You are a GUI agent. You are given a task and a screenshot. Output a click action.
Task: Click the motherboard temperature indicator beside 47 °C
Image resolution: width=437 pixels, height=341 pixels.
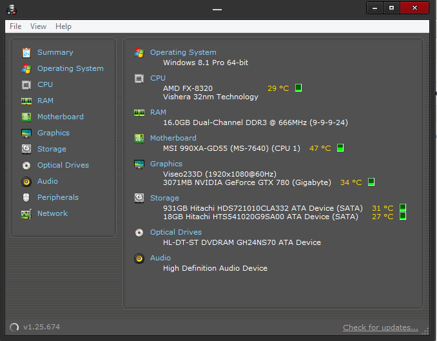pos(340,148)
